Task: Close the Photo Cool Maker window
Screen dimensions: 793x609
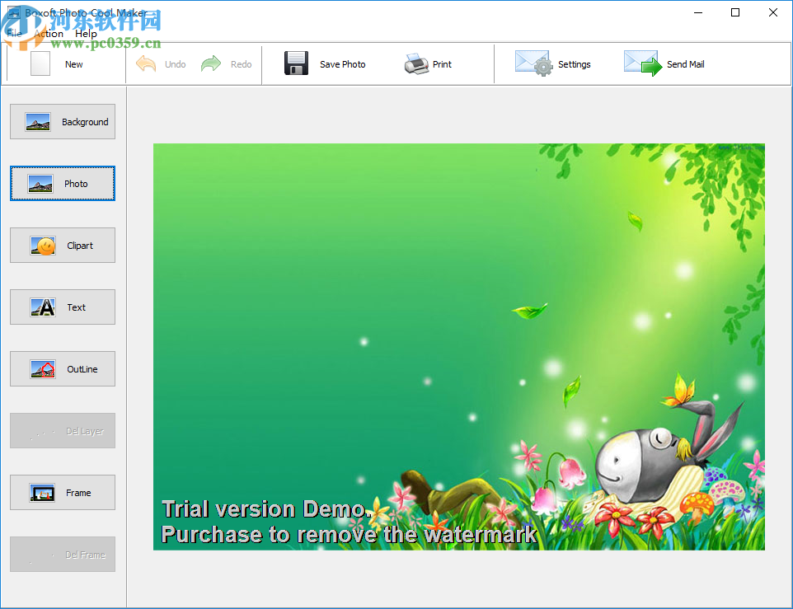Action: [772, 12]
